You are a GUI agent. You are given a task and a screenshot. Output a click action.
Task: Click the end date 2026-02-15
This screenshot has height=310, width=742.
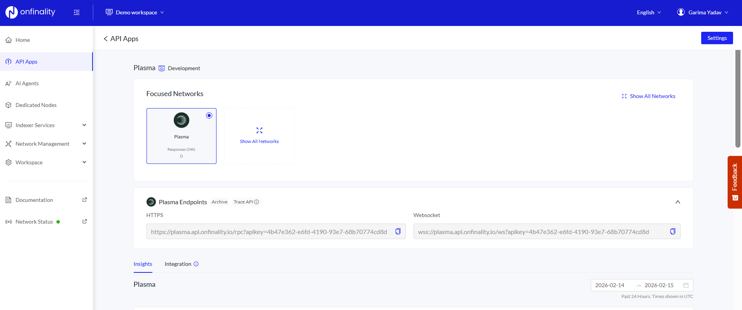[x=659, y=285]
